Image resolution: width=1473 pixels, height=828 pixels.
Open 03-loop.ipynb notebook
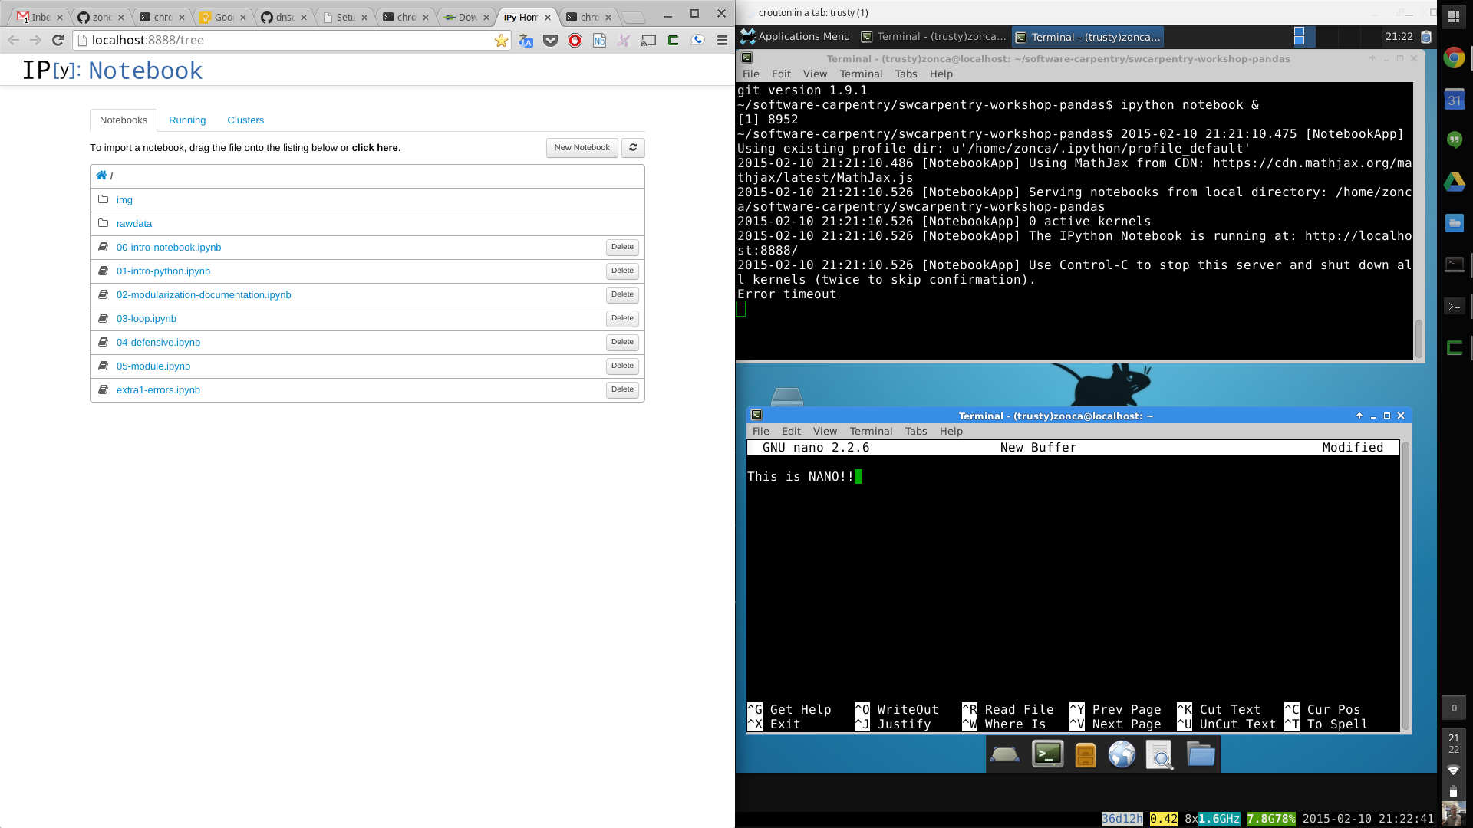pyautogui.click(x=147, y=319)
